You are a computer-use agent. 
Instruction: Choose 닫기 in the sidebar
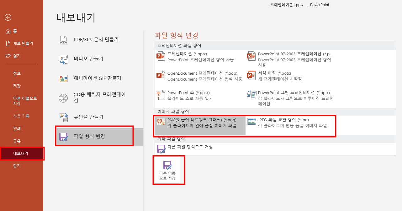pyautogui.click(x=22, y=166)
